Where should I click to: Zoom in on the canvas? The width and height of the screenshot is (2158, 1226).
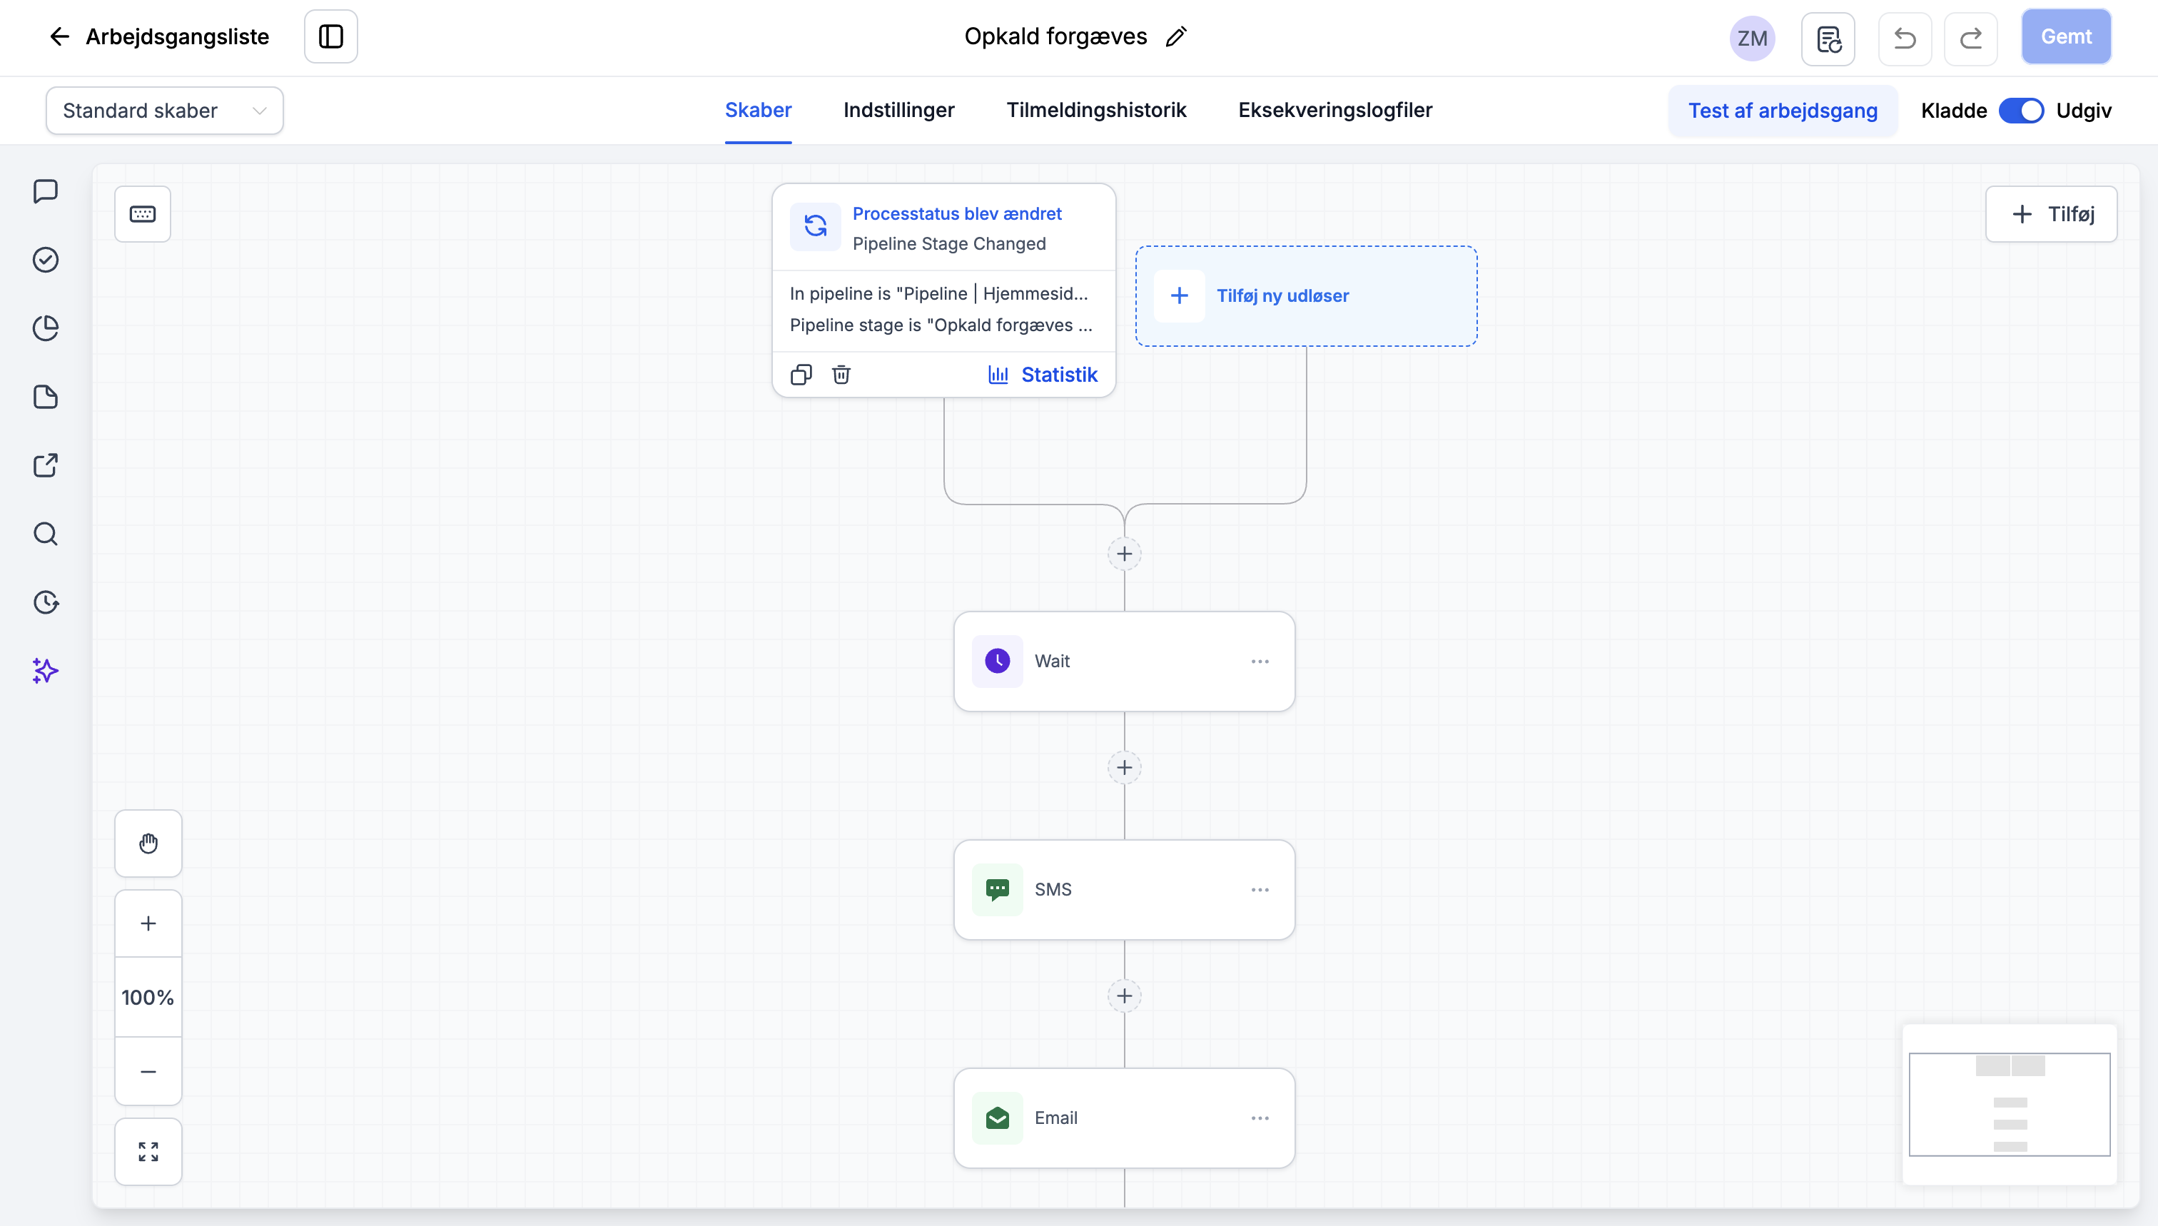click(148, 923)
